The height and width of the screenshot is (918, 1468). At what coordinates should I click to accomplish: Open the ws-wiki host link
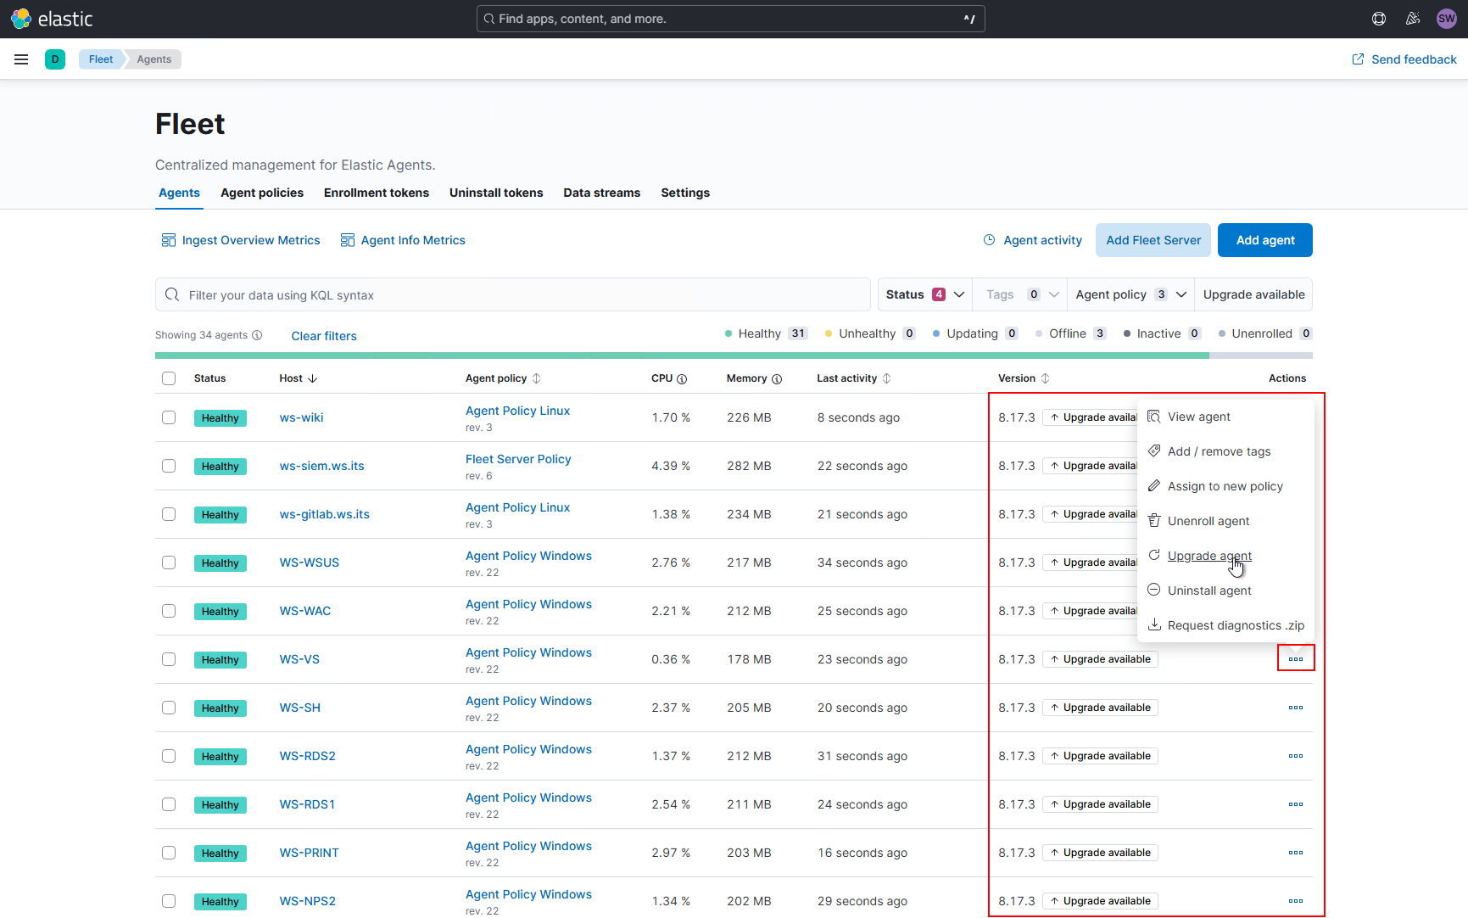pos(301,417)
